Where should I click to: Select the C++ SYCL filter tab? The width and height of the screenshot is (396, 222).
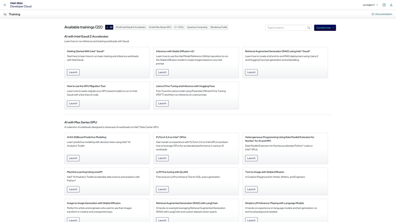(179, 27)
